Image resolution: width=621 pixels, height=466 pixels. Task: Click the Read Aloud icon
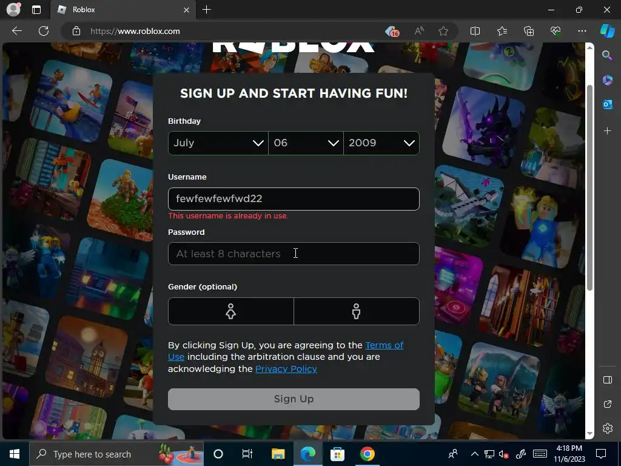[x=418, y=31]
